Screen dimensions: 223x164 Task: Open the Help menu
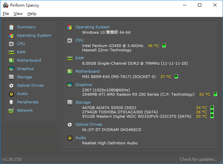pos(32,14)
